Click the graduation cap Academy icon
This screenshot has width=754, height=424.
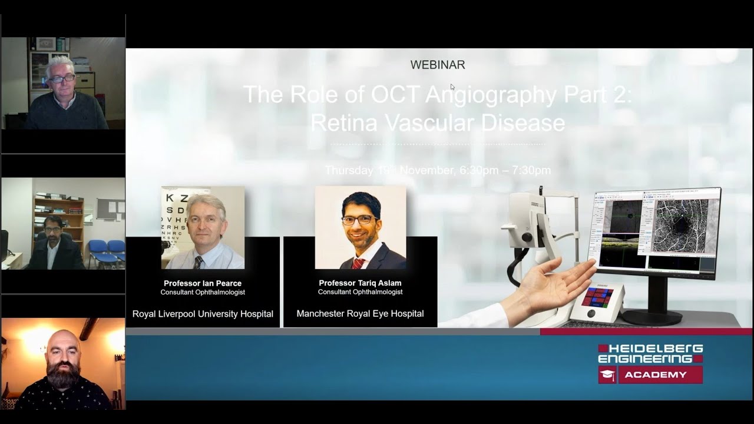click(607, 375)
